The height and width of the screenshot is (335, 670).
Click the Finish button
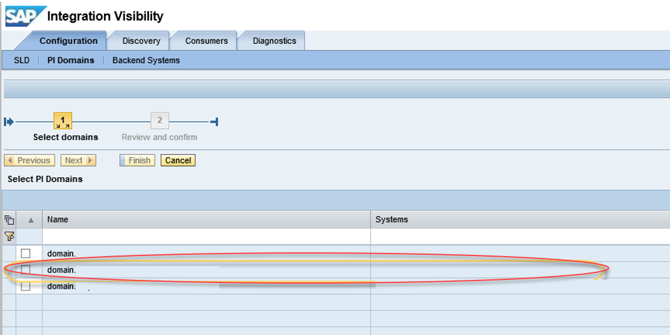point(137,160)
